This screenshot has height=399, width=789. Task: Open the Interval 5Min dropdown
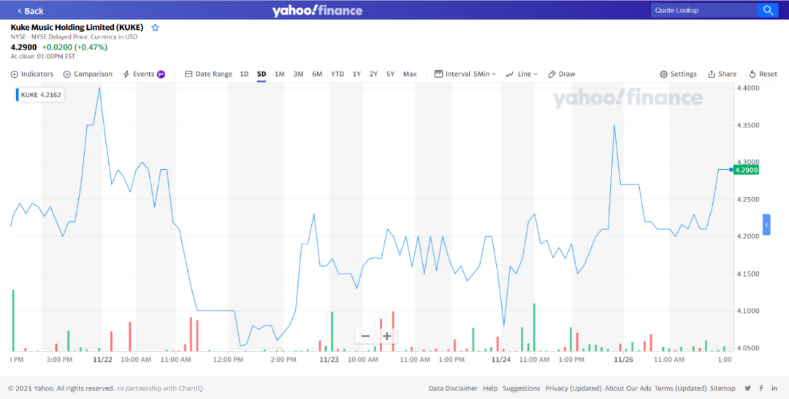click(465, 74)
